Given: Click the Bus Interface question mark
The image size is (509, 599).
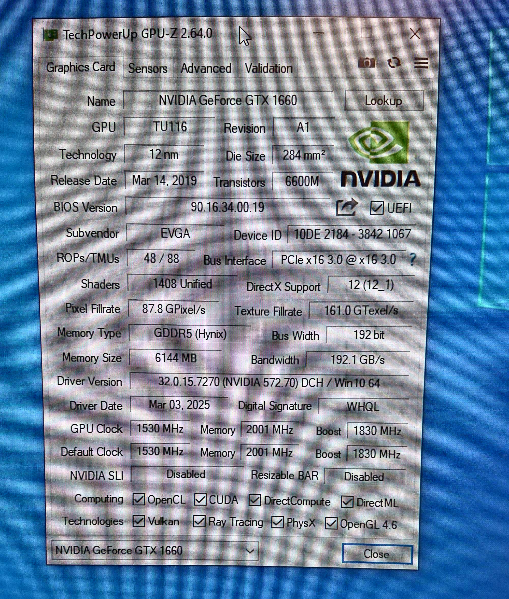Looking at the screenshot, I should pyautogui.click(x=412, y=259).
